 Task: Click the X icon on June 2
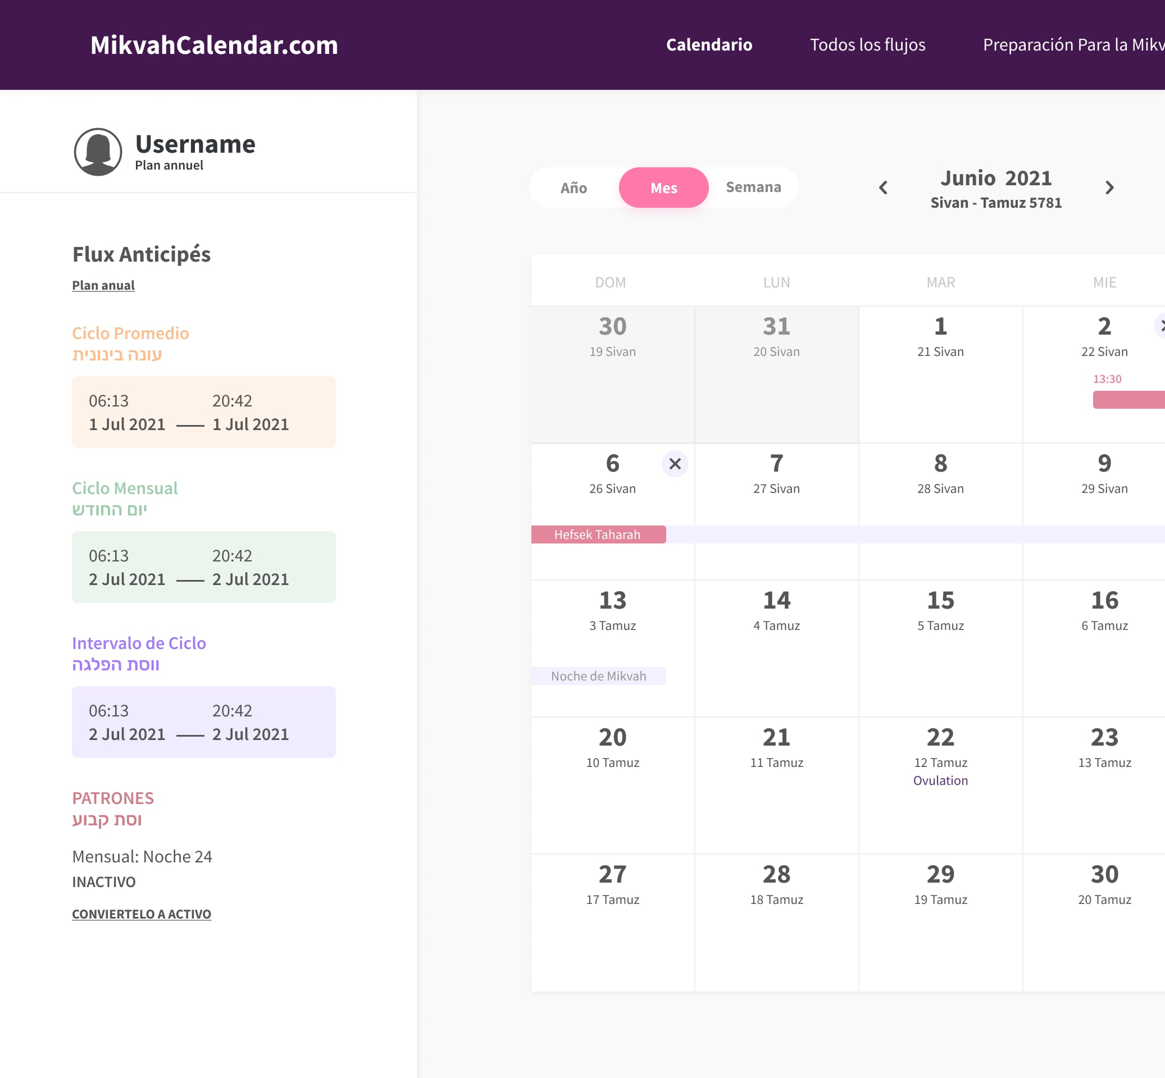tap(1161, 326)
